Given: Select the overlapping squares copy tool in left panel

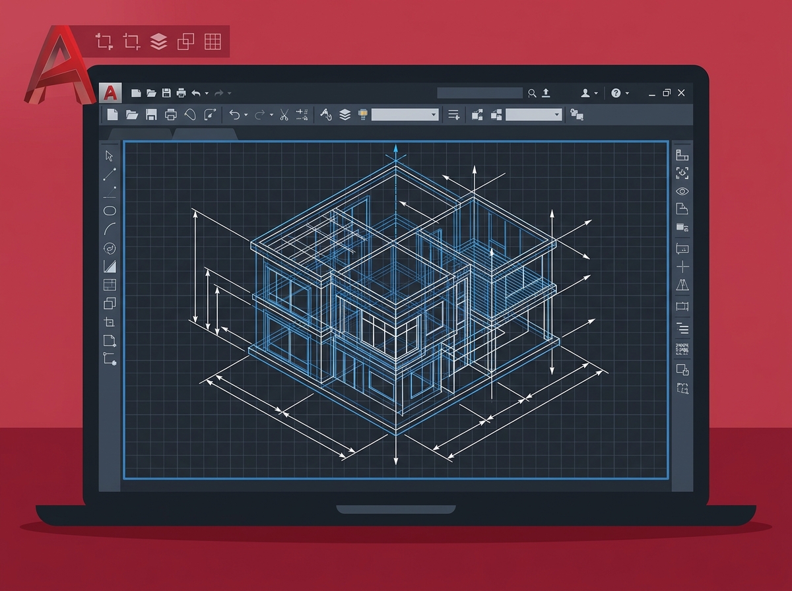Looking at the screenshot, I should tap(110, 303).
